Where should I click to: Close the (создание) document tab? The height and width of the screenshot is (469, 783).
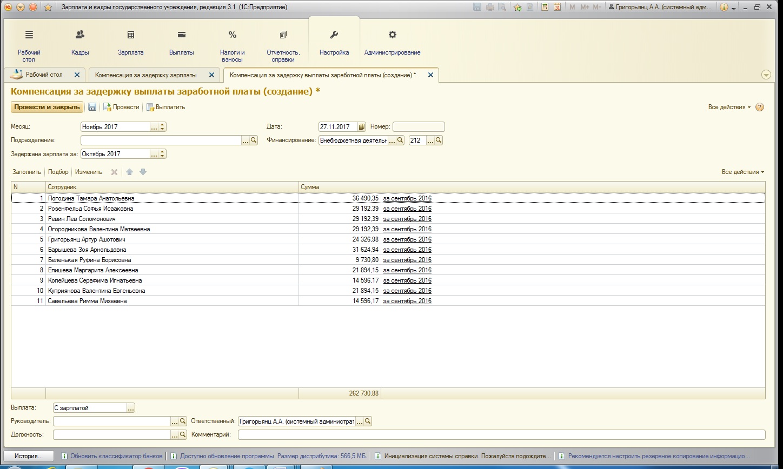[x=430, y=75]
